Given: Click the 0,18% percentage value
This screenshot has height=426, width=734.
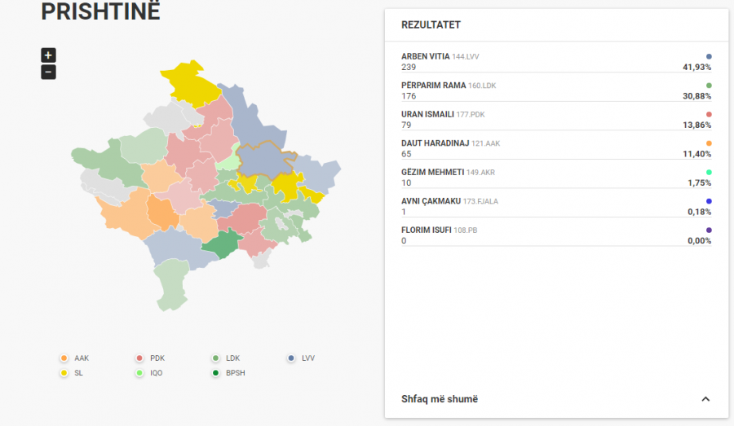Looking at the screenshot, I should 700,213.
